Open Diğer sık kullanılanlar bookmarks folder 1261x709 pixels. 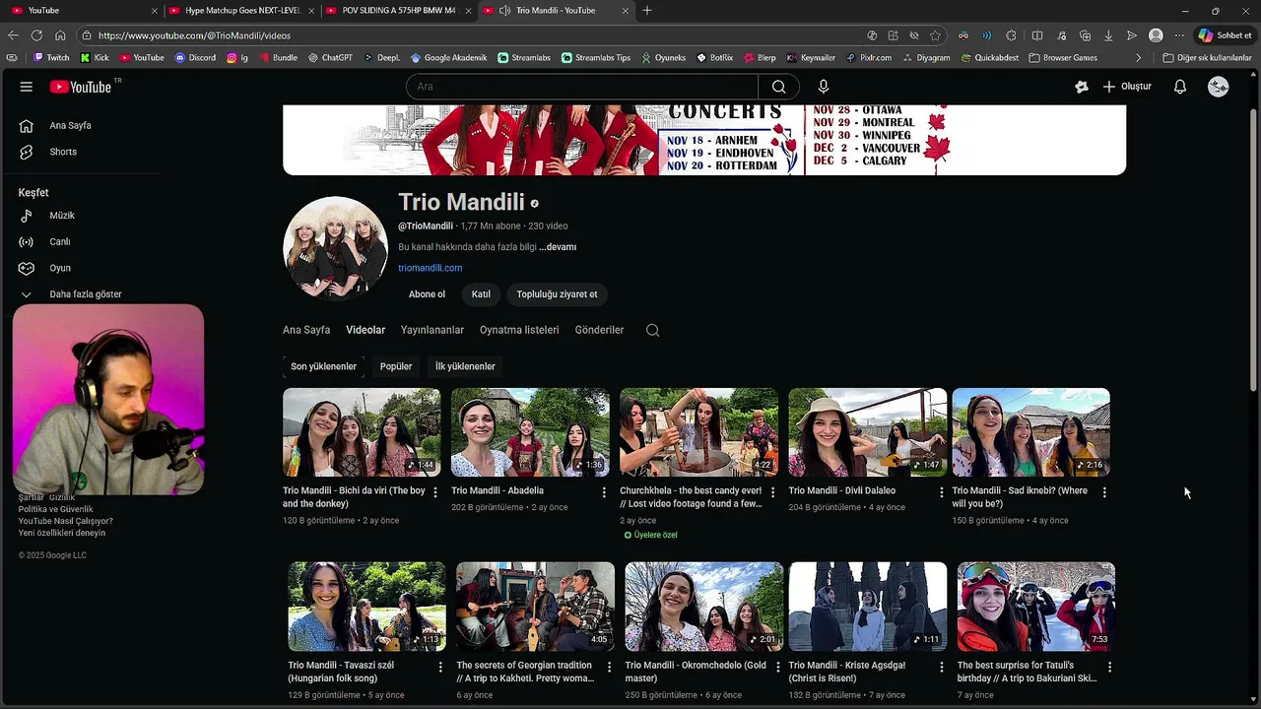click(1207, 58)
